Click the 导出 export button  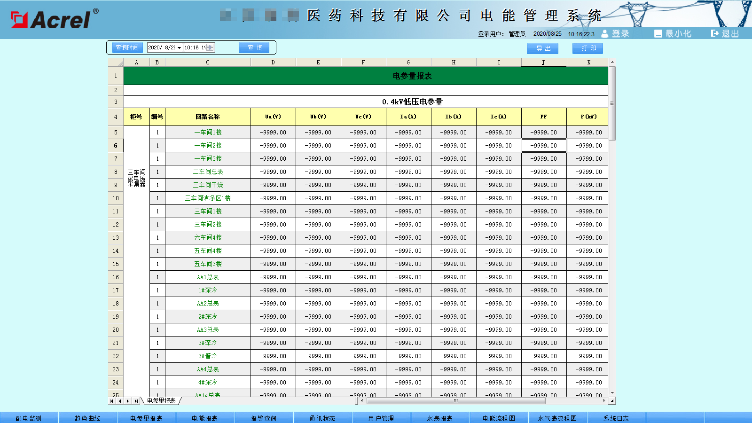(x=542, y=48)
